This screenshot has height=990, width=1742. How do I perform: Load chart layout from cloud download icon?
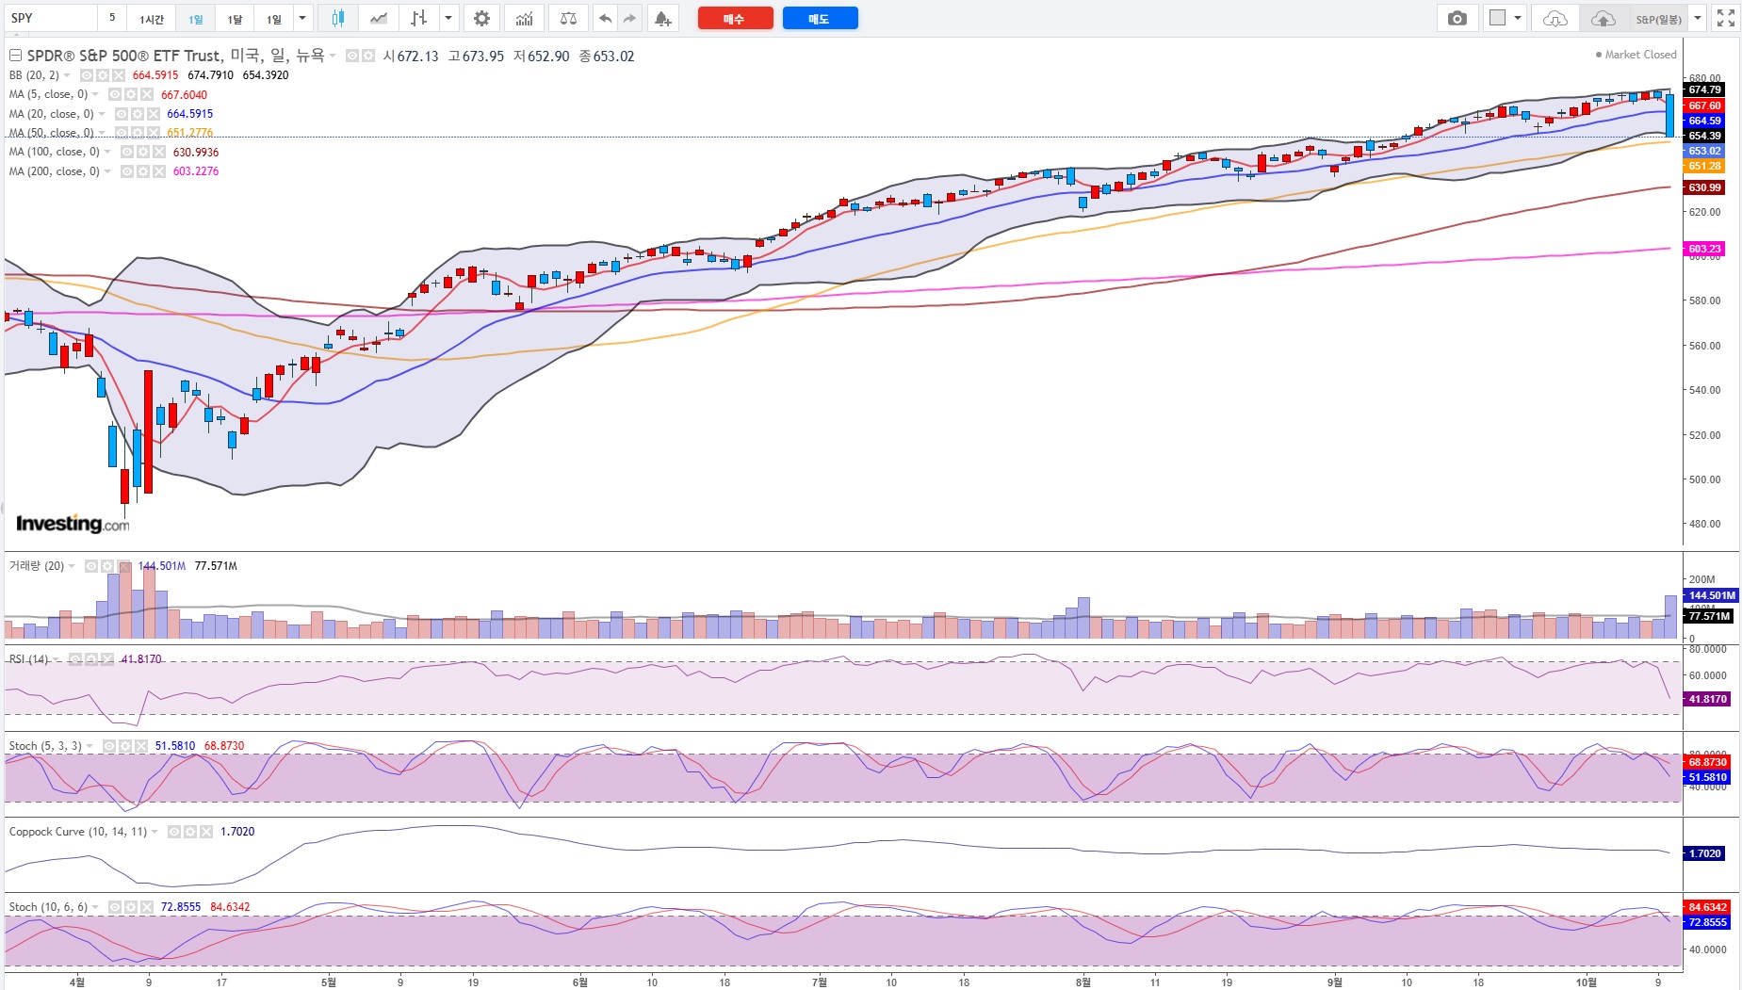pos(1555,18)
